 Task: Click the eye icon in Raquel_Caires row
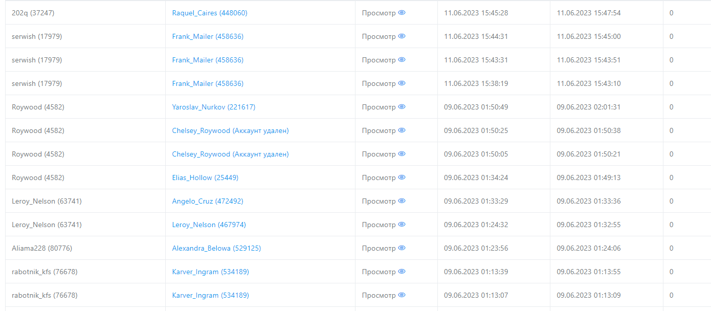[x=402, y=13]
